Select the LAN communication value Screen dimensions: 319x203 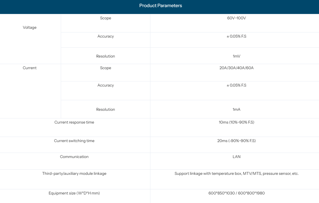click(x=236, y=157)
